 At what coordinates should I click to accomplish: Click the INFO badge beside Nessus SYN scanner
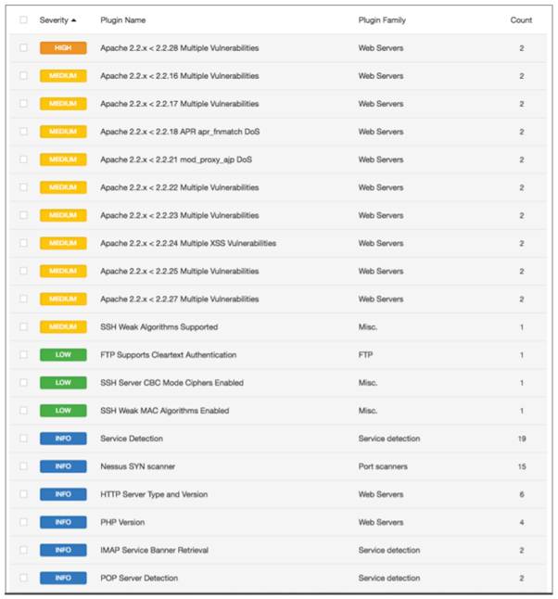[x=63, y=466]
